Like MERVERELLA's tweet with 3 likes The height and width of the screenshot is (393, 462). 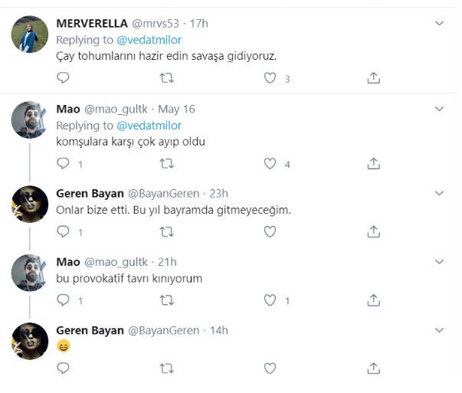pos(270,77)
